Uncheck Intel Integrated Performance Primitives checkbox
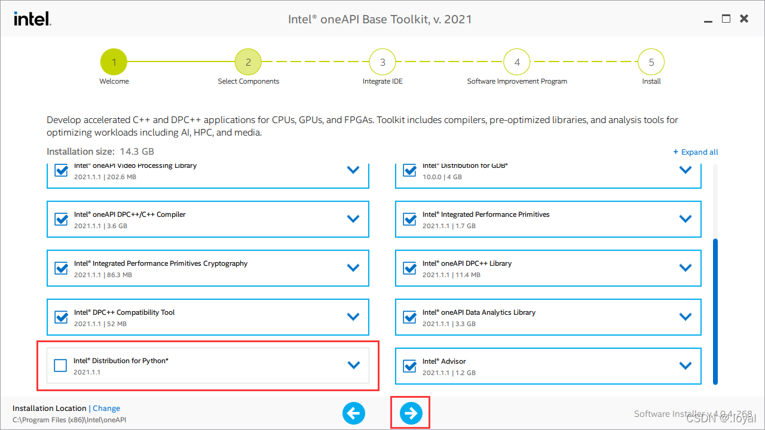Viewport: 765px width, 430px height. 409,219
